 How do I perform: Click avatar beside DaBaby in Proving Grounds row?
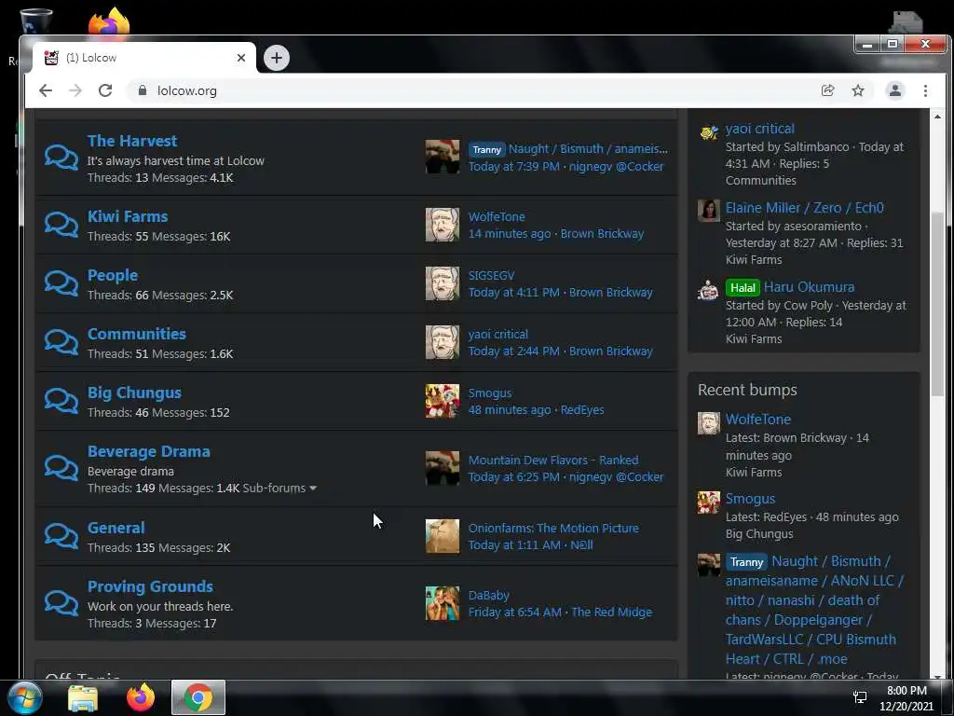pos(443,603)
